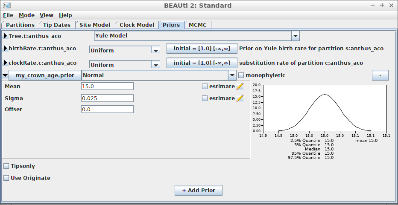Image resolution: width=398 pixels, height=205 pixels.
Task: Click the pencil edit icon next to Mean
Action: click(x=240, y=87)
